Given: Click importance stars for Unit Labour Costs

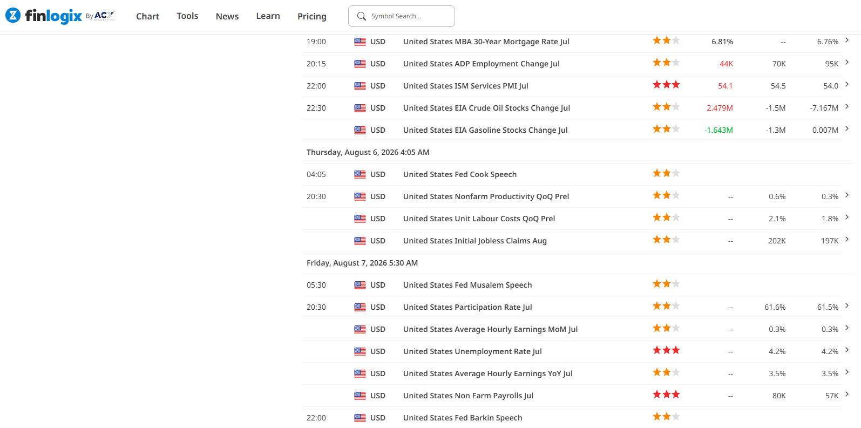Looking at the screenshot, I should coord(667,218).
